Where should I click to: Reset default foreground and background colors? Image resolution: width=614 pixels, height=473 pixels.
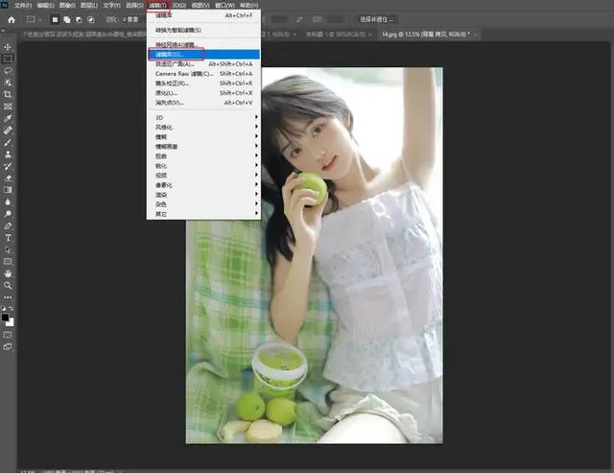4,309
